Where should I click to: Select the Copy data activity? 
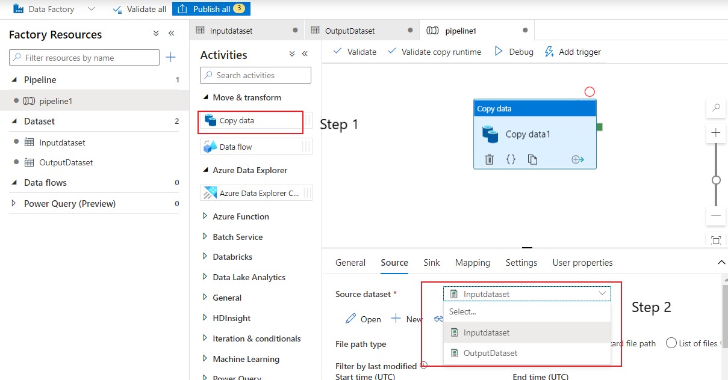pos(256,121)
